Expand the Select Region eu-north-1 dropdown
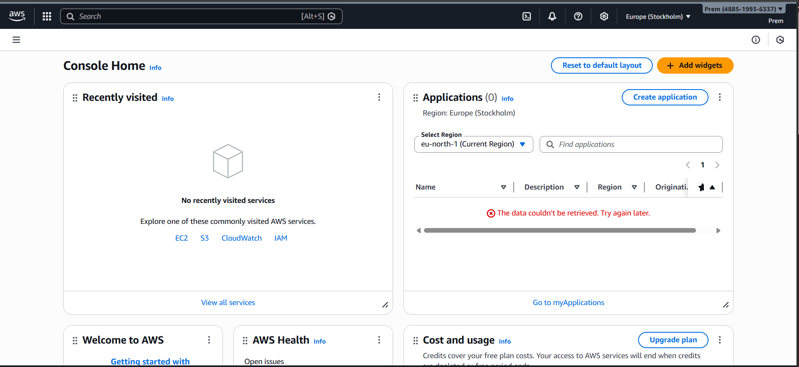This screenshot has height=367, width=799. 473,144
